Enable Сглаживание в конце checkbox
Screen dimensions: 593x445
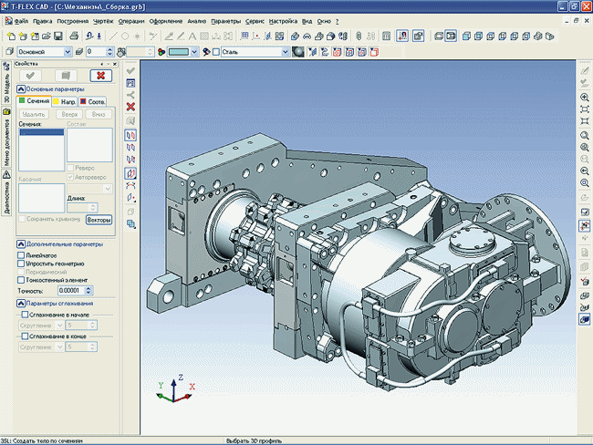(x=25, y=336)
